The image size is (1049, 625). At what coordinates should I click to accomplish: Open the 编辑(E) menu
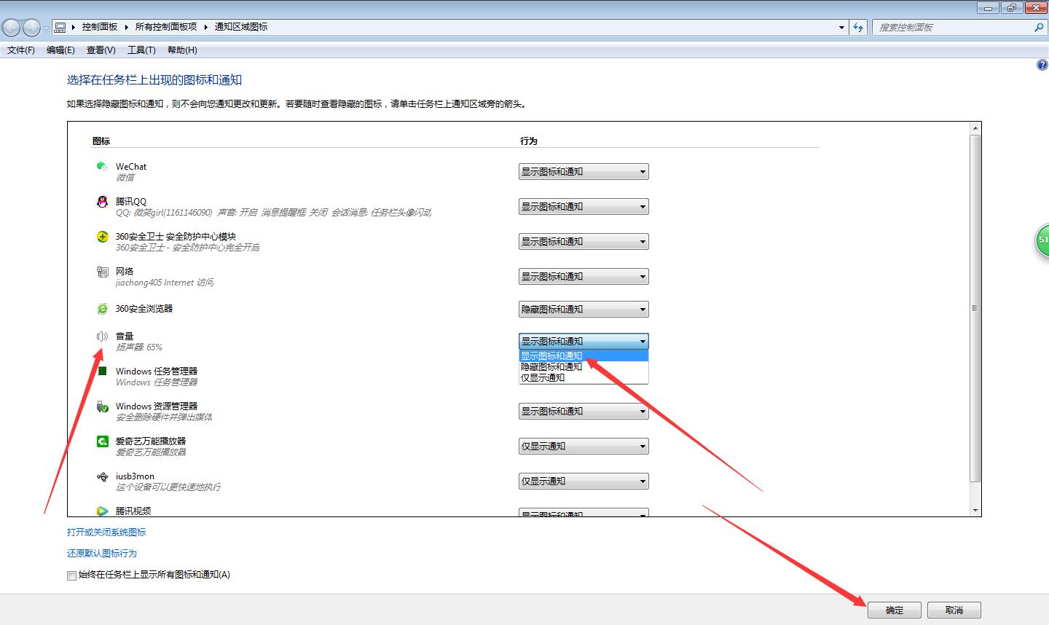(60, 50)
